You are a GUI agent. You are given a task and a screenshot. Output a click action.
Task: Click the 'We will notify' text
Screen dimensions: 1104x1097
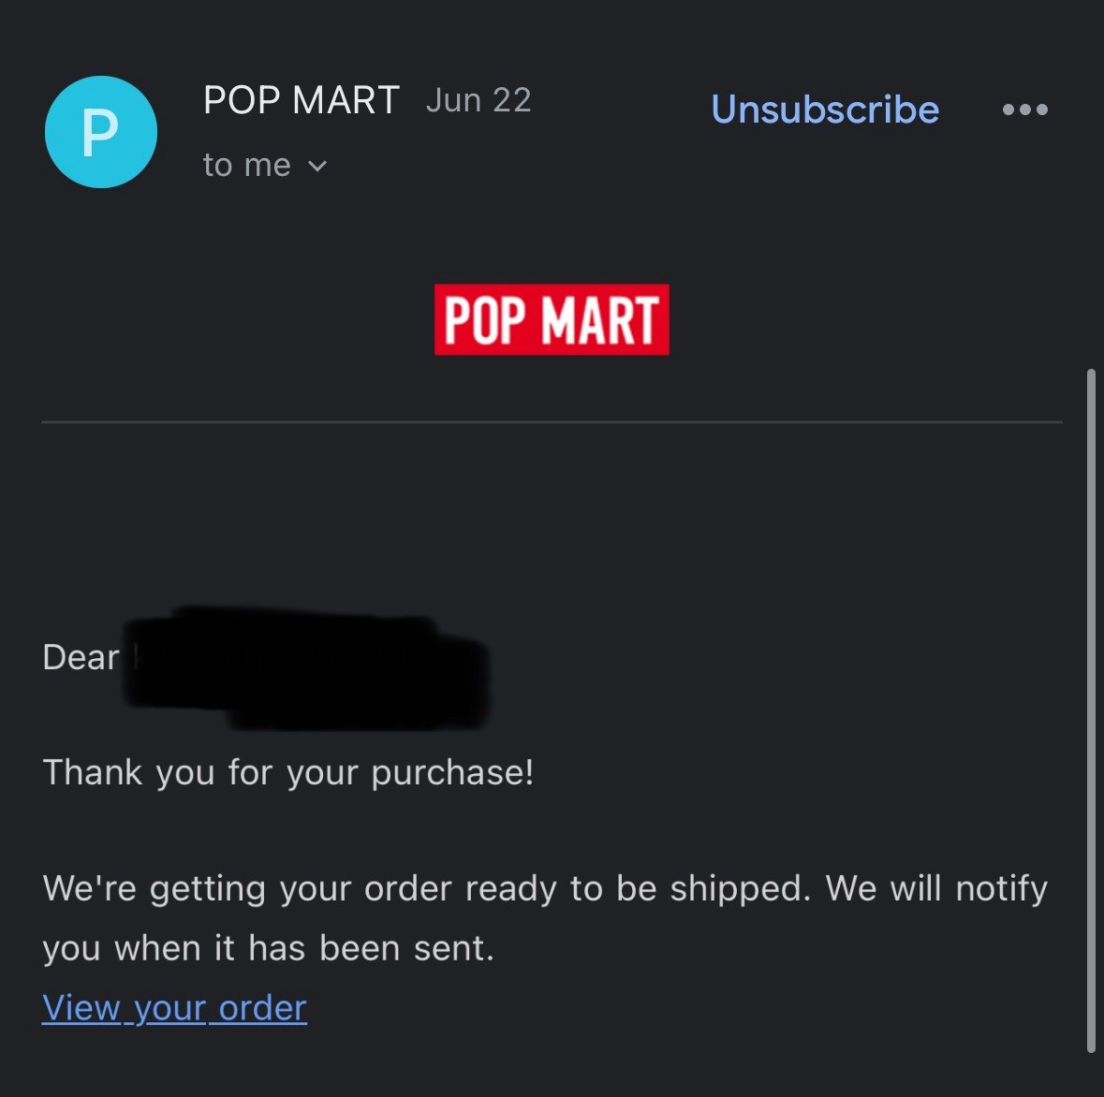pos(937,888)
